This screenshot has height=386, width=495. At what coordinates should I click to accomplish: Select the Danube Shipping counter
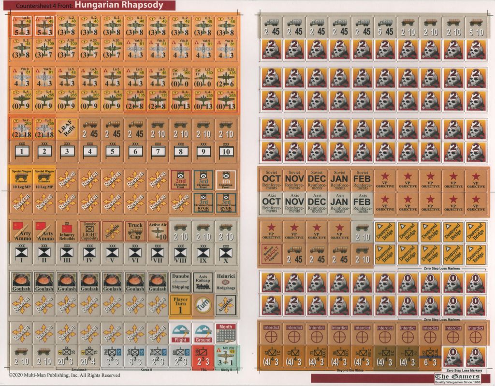[x=181, y=282]
